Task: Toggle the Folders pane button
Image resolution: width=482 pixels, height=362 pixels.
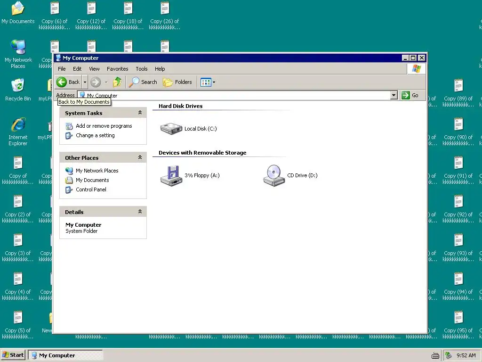Action: (x=177, y=82)
